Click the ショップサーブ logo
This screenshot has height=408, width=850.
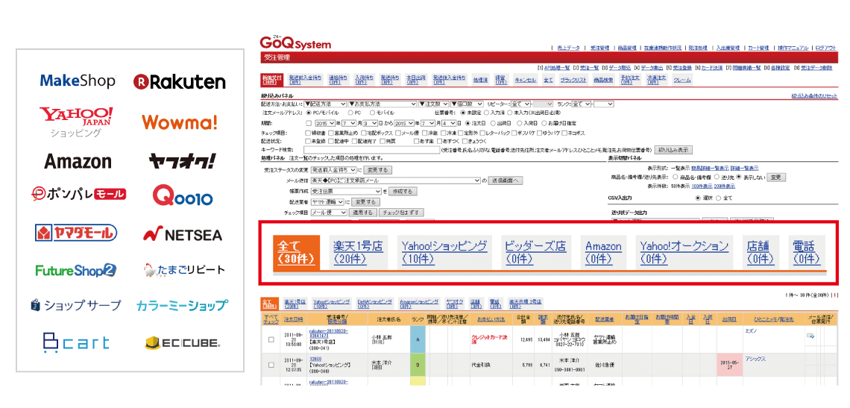[76, 306]
